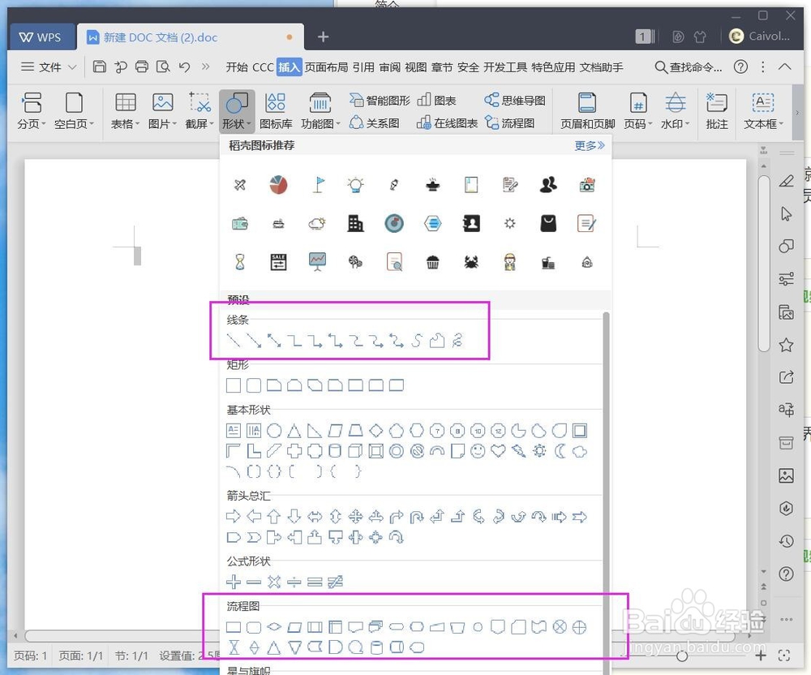Insert 智能图形 smart graphic

(x=380, y=101)
